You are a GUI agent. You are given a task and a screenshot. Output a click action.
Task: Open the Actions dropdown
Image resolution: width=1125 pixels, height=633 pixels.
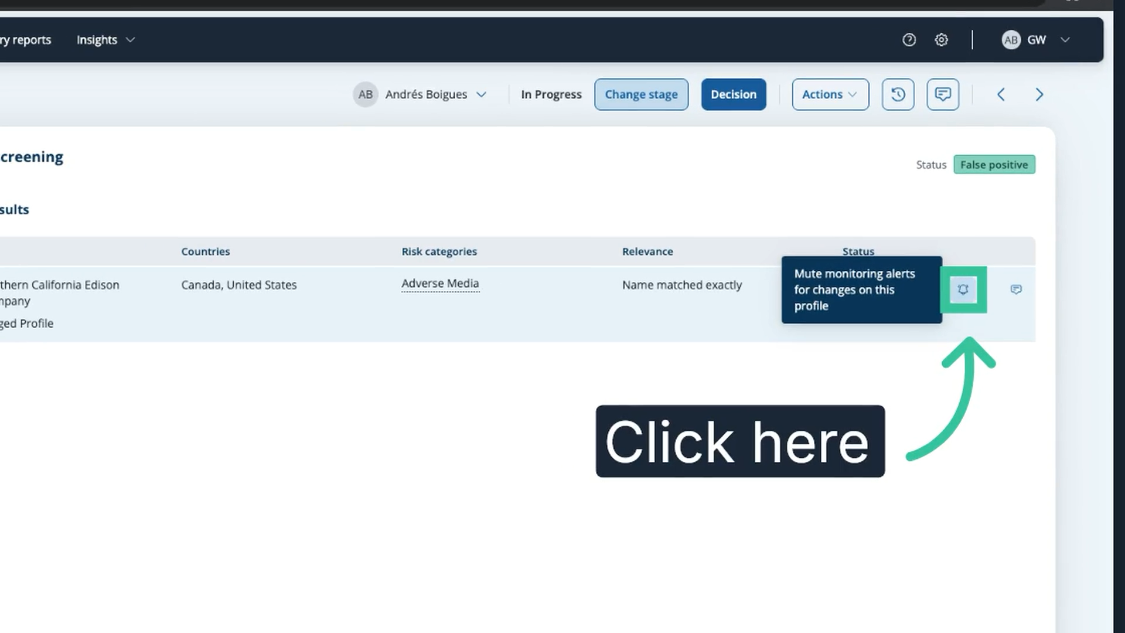click(x=830, y=94)
